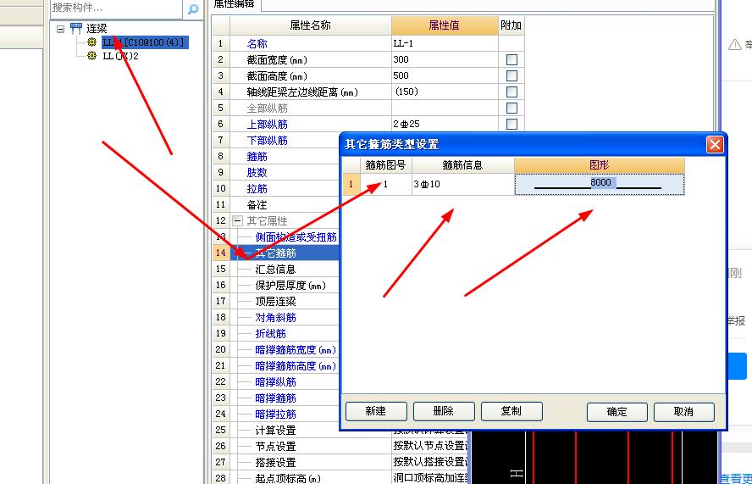
Task: Click the (150) axis distance value
Action: (x=445, y=92)
